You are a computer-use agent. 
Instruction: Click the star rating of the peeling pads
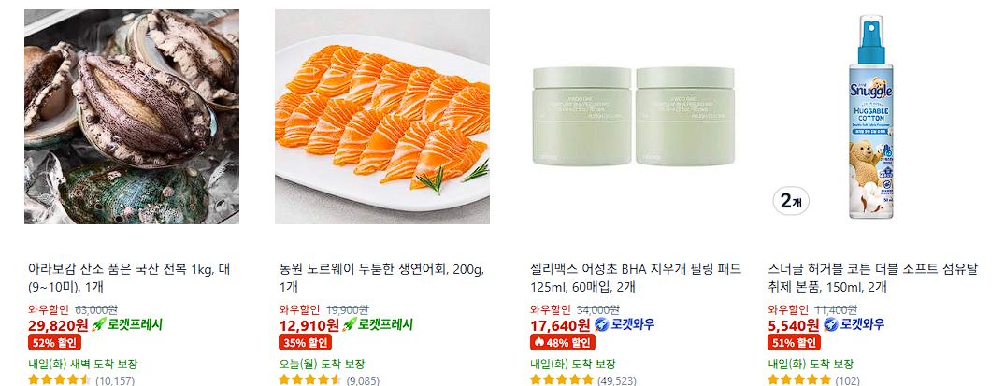click(562, 380)
